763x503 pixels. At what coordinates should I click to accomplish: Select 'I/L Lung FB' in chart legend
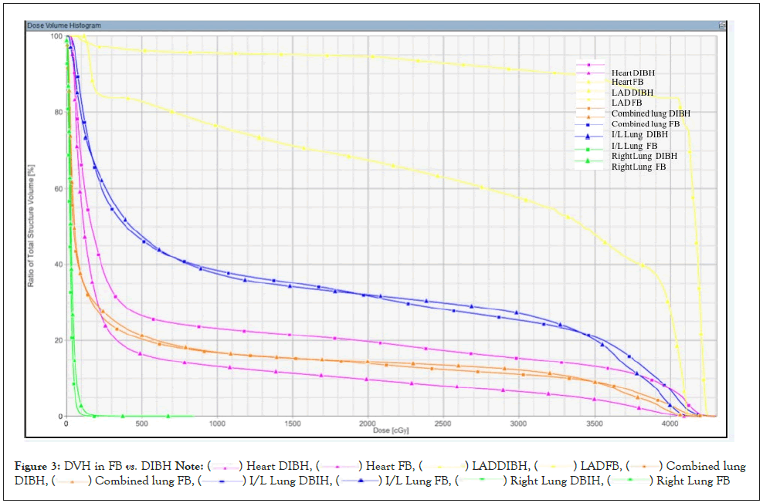(x=634, y=145)
